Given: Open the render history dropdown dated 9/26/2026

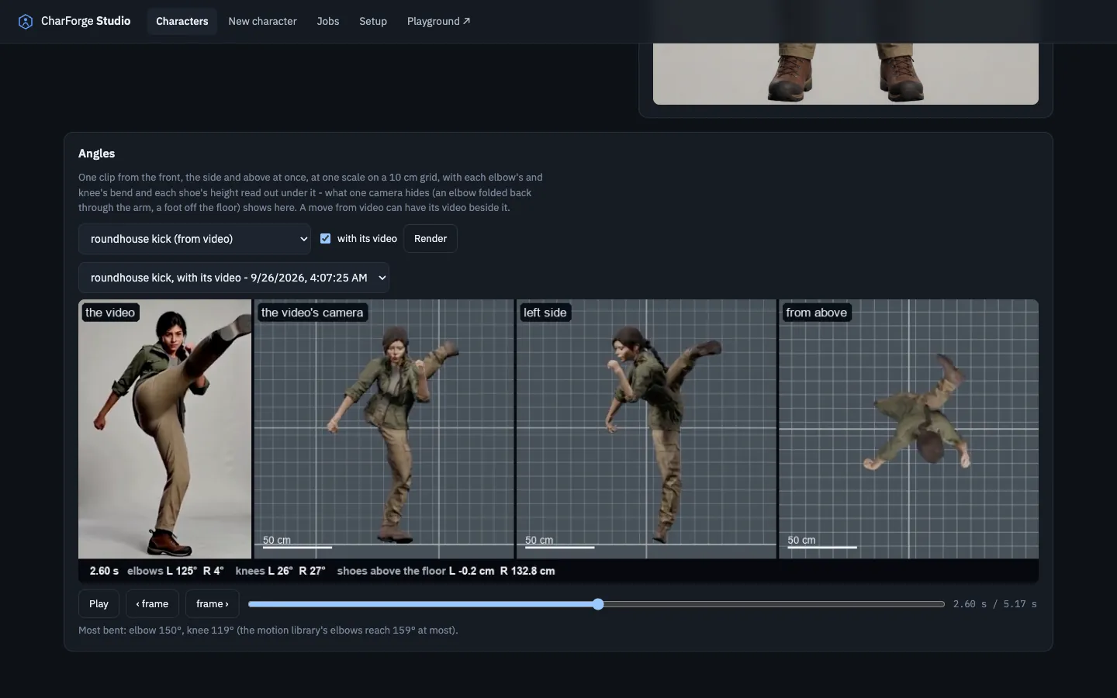Looking at the screenshot, I should 233,278.
